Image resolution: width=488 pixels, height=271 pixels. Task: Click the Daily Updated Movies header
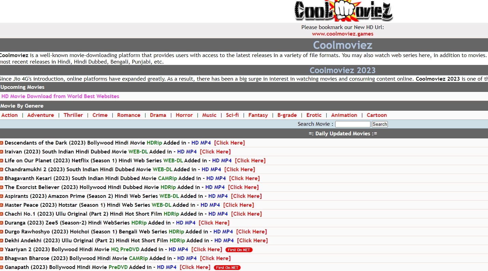(343, 134)
